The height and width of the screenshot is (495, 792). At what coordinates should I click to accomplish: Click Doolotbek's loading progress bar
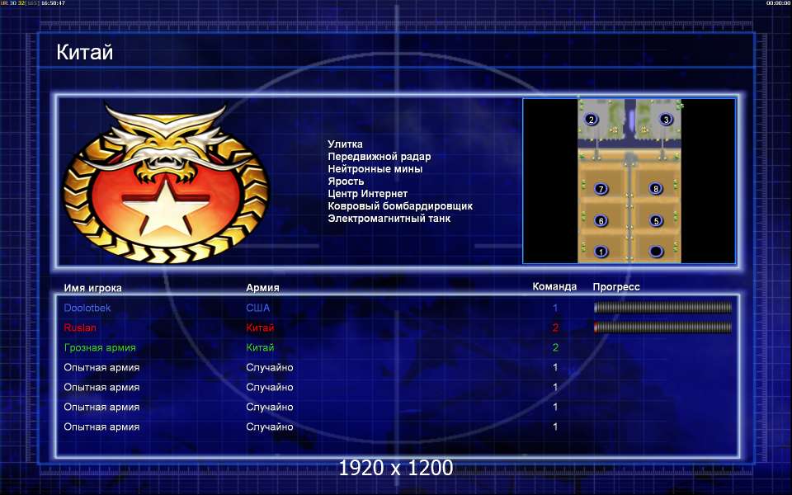(662, 308)
